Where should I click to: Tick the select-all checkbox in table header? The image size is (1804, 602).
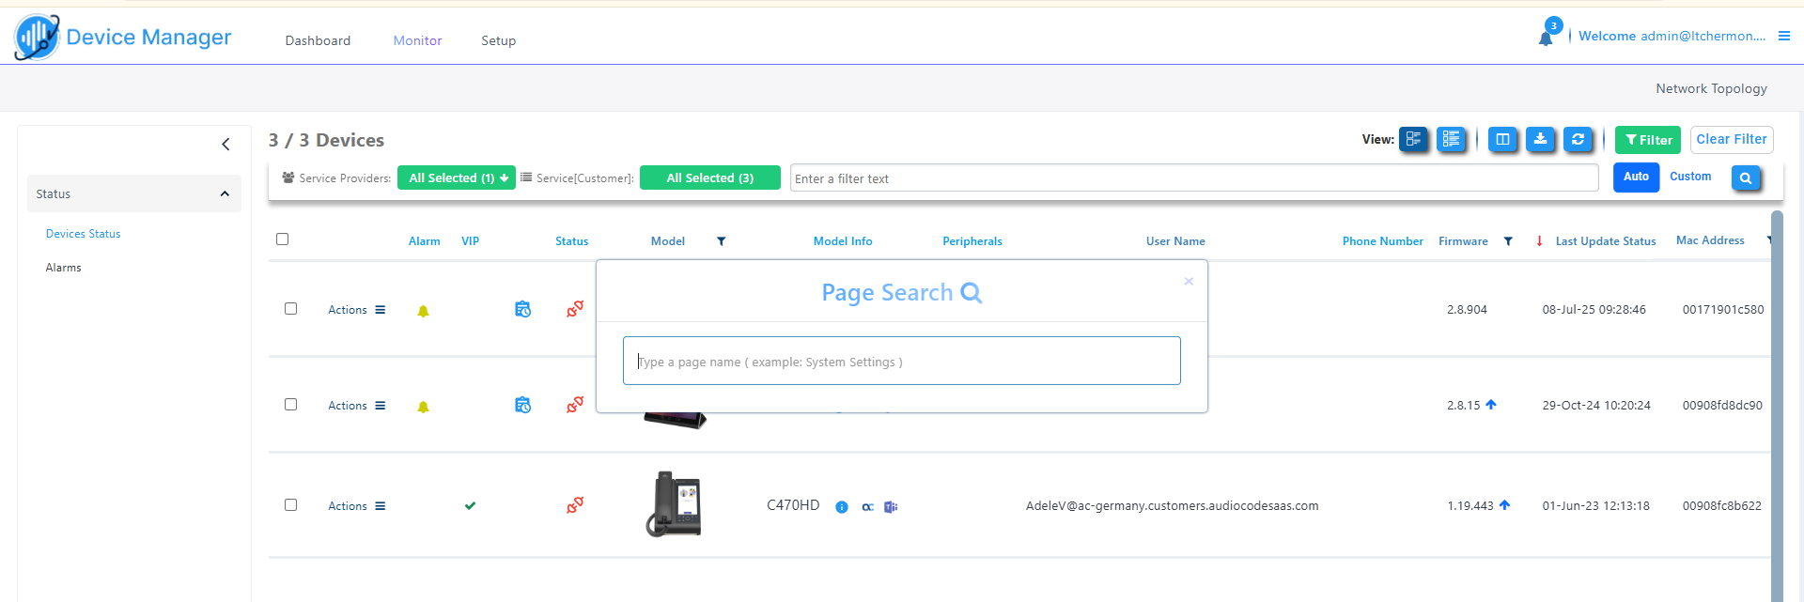tap(282, 239)
